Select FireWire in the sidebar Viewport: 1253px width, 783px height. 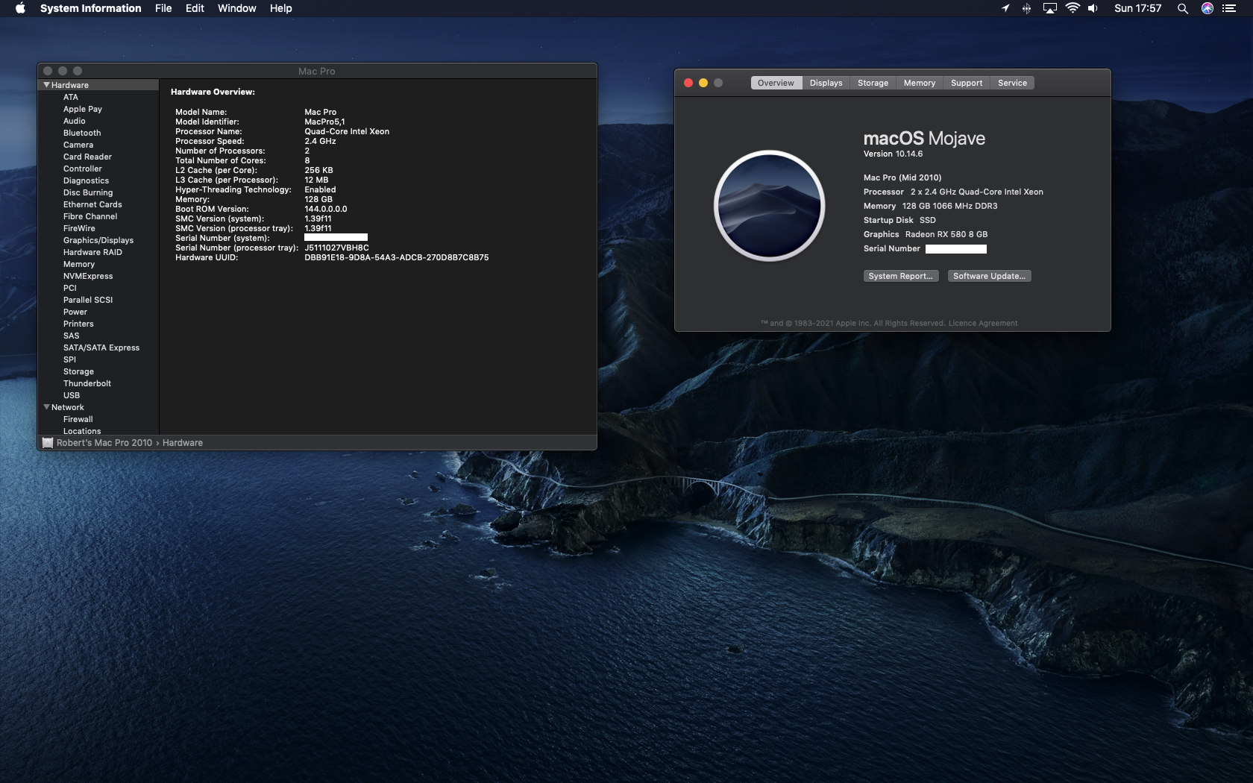click(x=79, y=228)
